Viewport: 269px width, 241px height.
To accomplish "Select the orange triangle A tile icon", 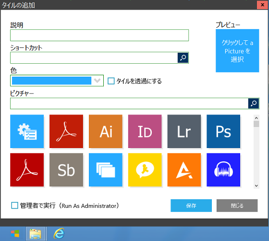I will click(x=184, y=170).
